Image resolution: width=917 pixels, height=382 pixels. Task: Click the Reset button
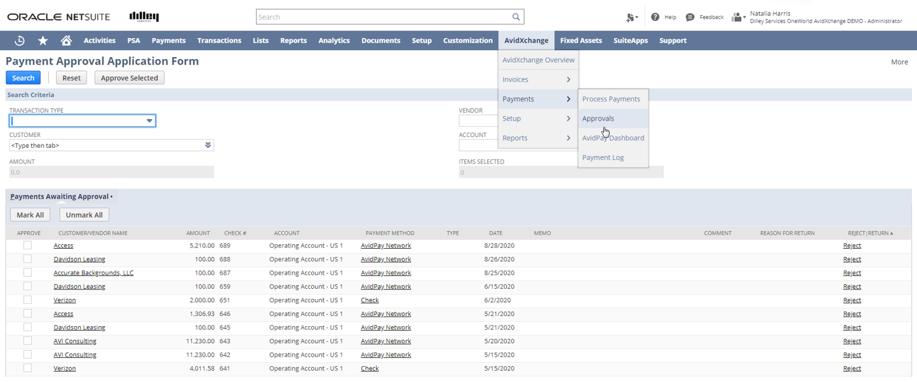click(x=72, y=78)
